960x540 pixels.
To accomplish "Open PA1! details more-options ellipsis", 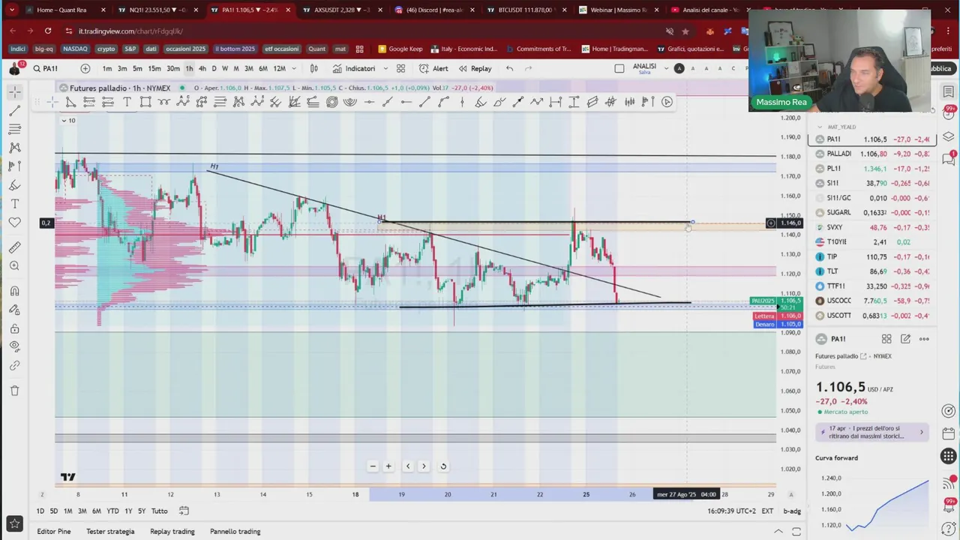I will tap(924, 339).
